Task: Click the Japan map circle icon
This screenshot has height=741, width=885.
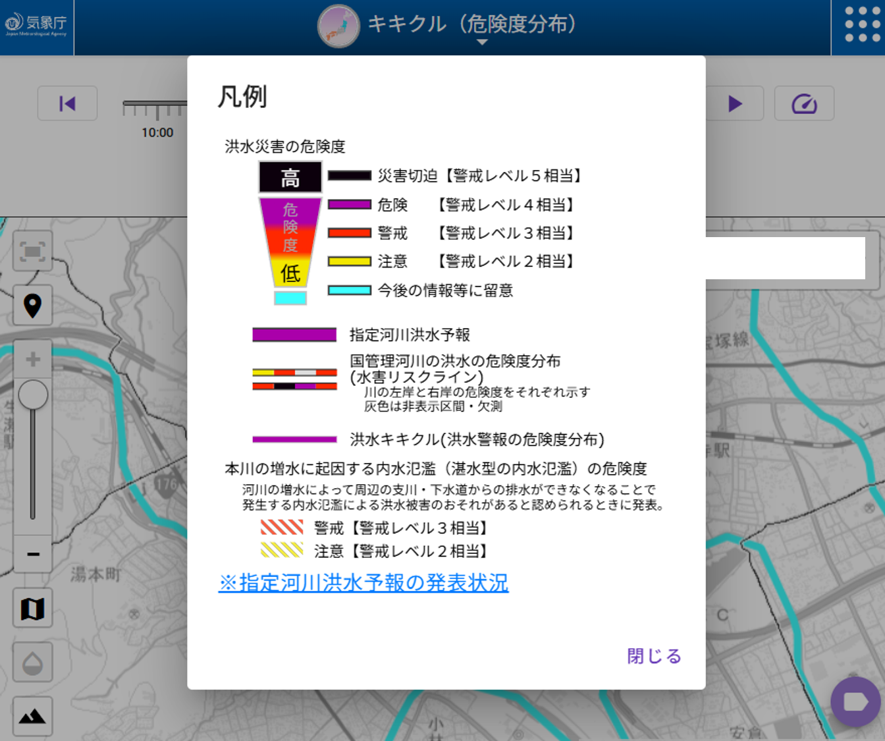Action: (x=338, y=26)
